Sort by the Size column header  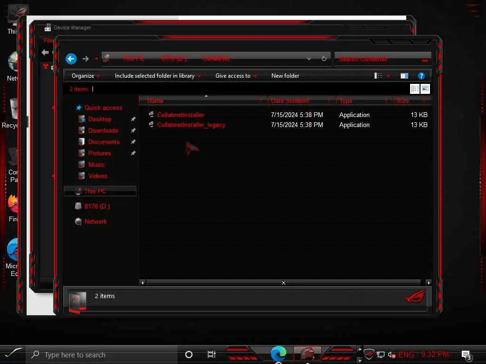(x=412, y=100)
